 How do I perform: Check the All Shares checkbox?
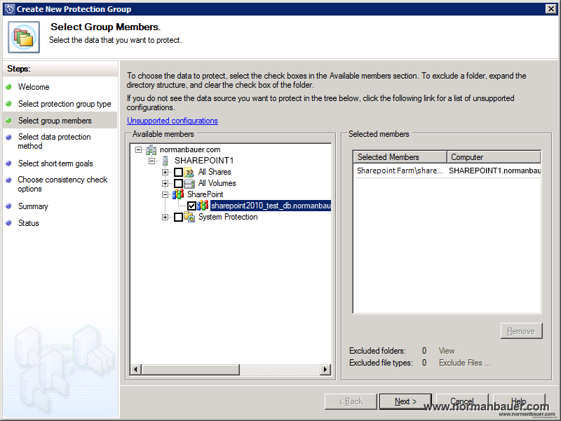click(x=178, y=172)
